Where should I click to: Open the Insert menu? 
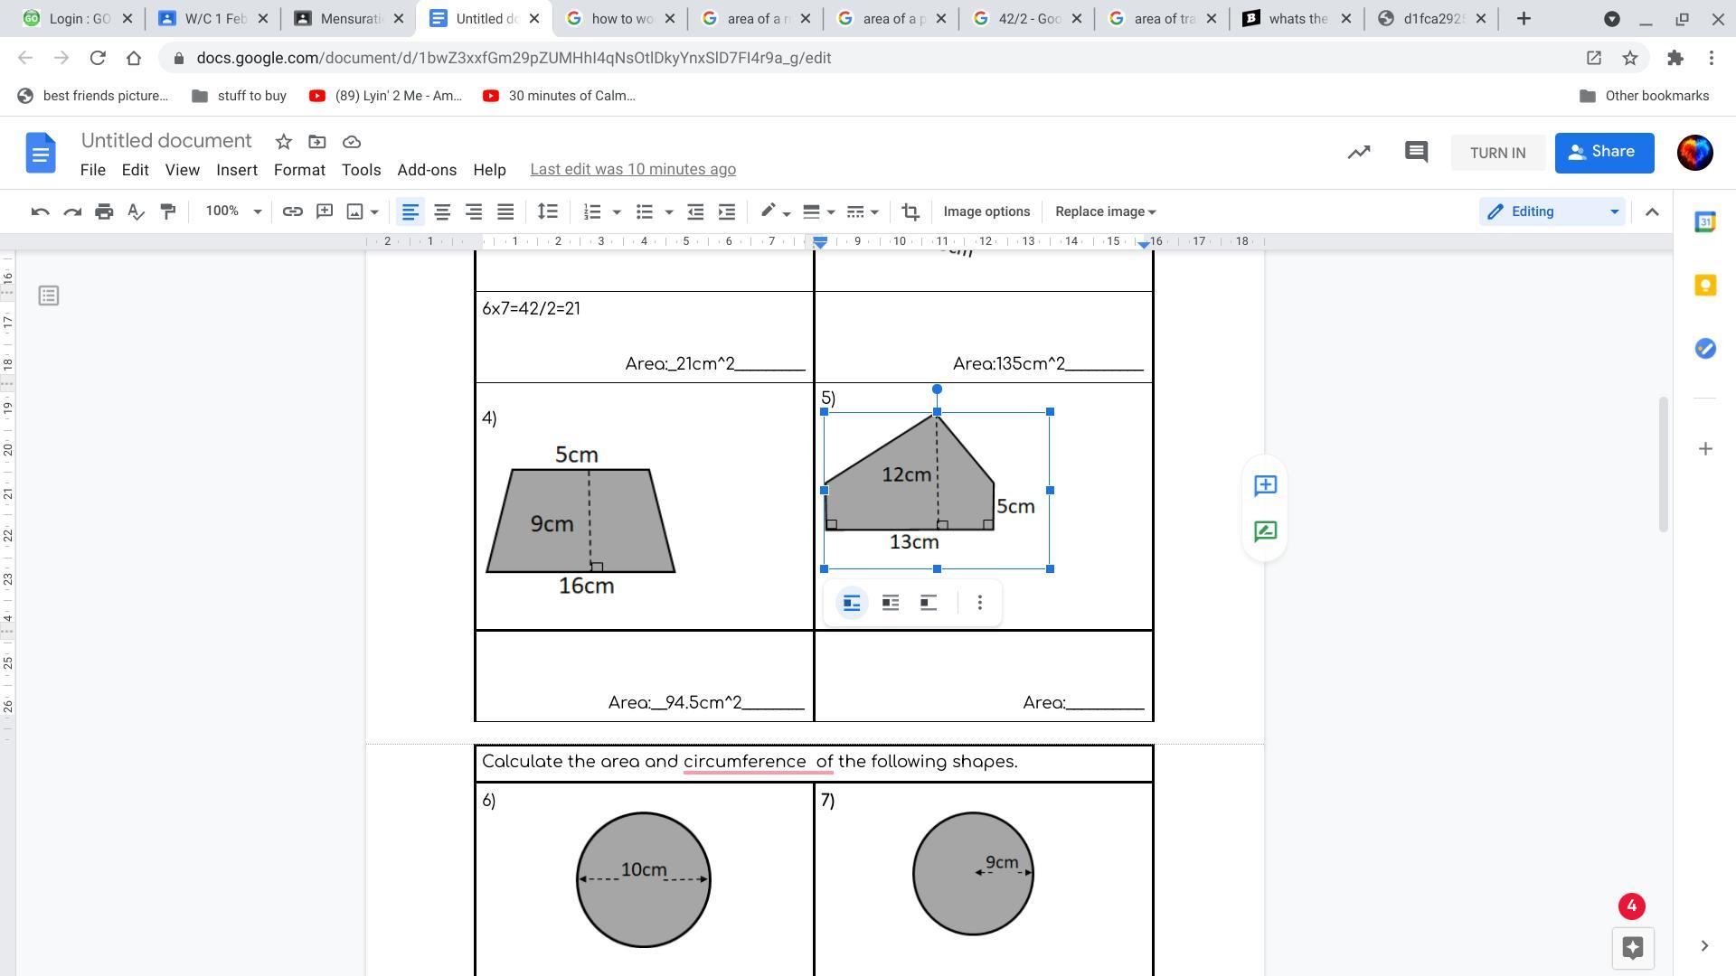[x=236, y=170]
